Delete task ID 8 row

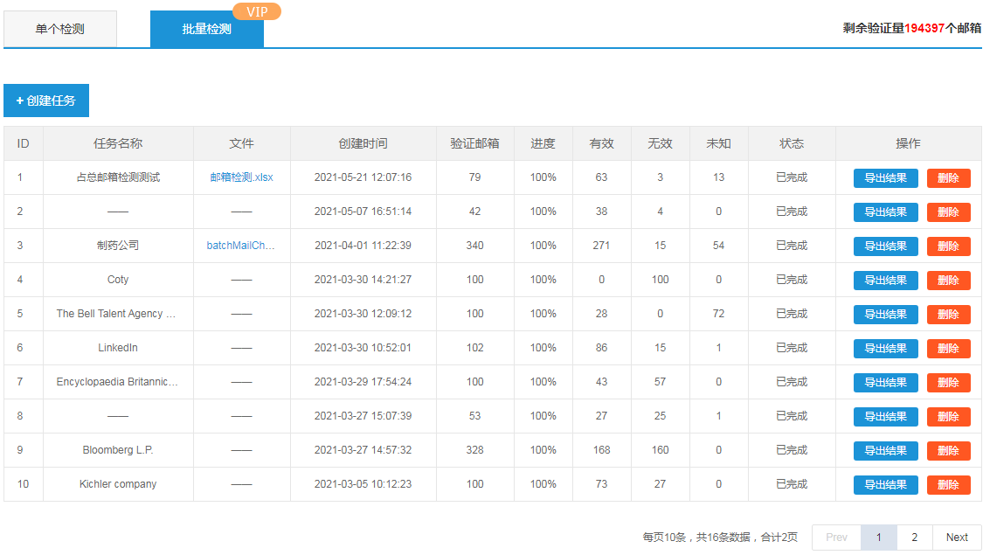(x=949, y=416)
